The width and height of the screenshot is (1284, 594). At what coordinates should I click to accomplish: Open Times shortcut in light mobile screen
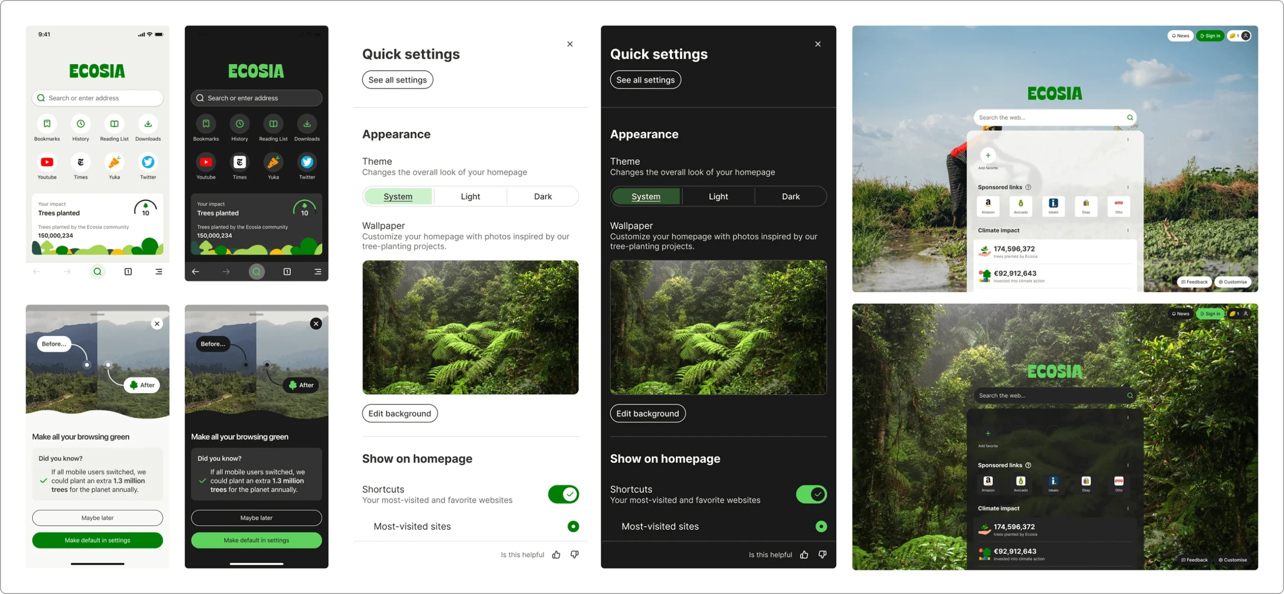(80, 162)
